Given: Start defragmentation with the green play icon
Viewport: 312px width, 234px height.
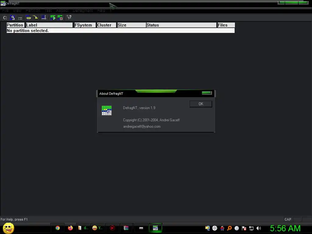Looking at the screenshot, I should coord(53,17).
